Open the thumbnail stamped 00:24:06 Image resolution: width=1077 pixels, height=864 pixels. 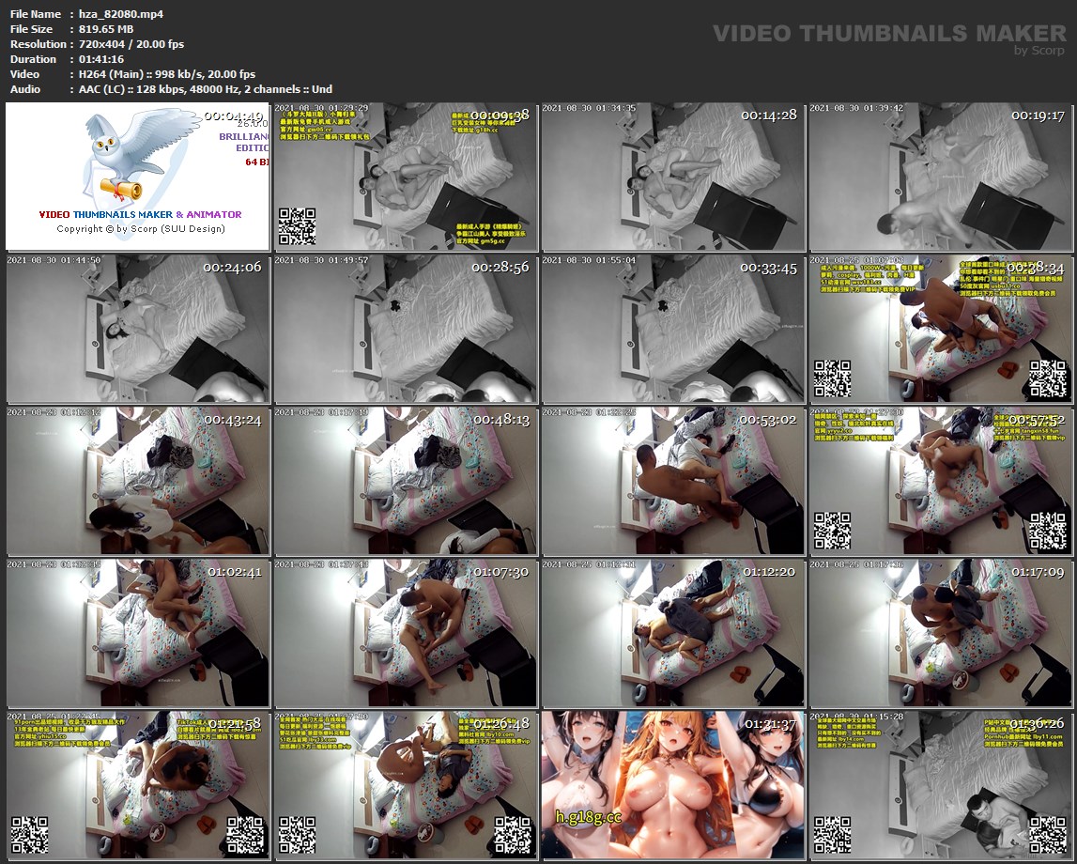(x=137, y=329)
